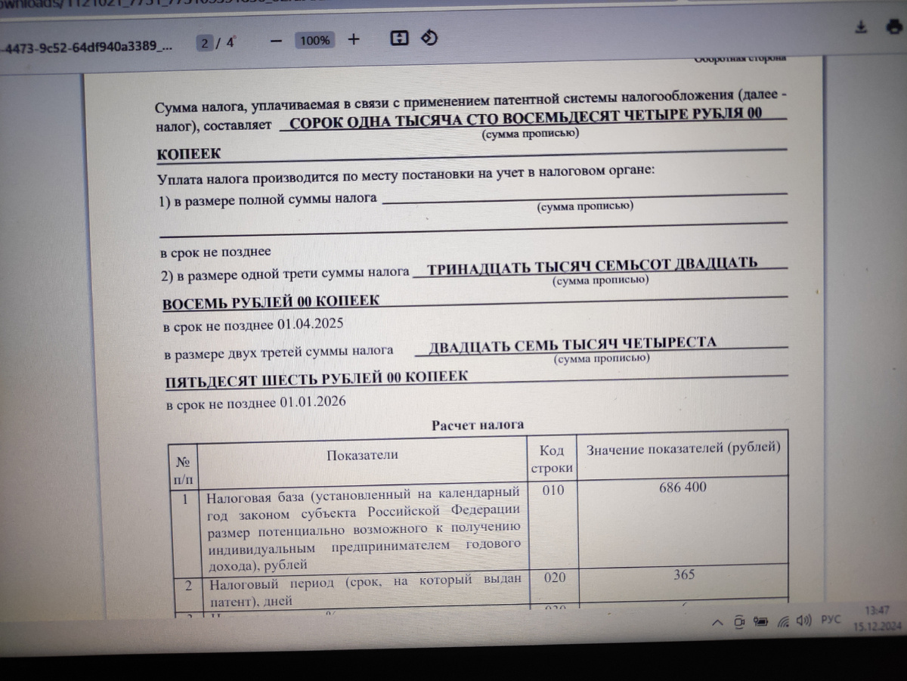
Task: Open the screen capture tray icon
Action: pos(738,623)
